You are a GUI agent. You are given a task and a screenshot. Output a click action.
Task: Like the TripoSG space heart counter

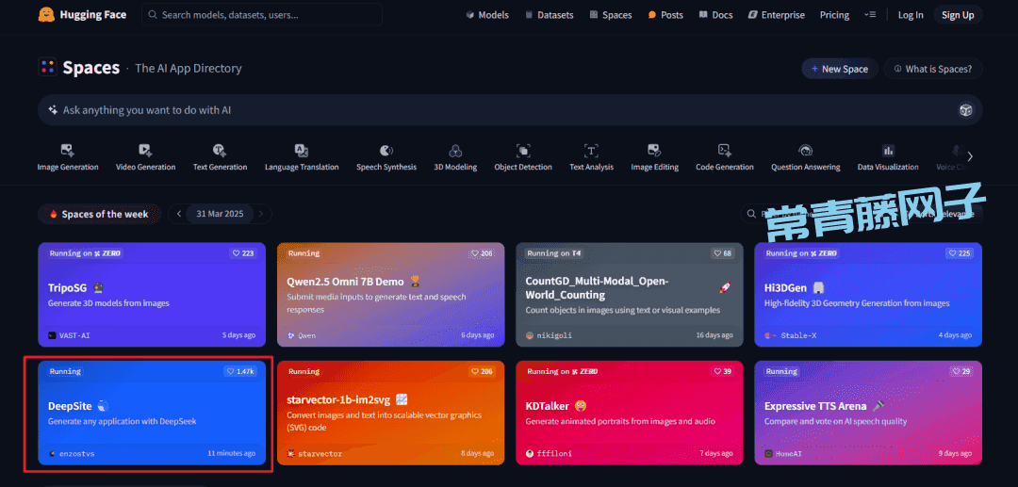pyautogui.click(x=243, y=253)
